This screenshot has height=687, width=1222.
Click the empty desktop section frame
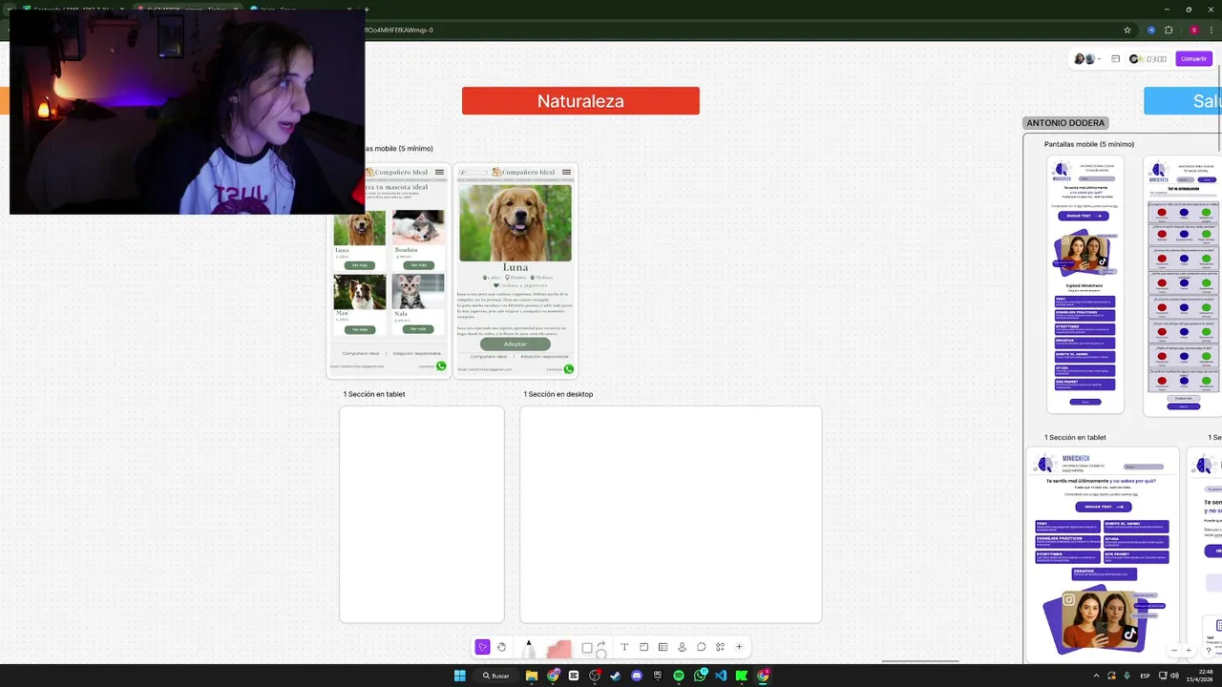click(x=671, y=514)
